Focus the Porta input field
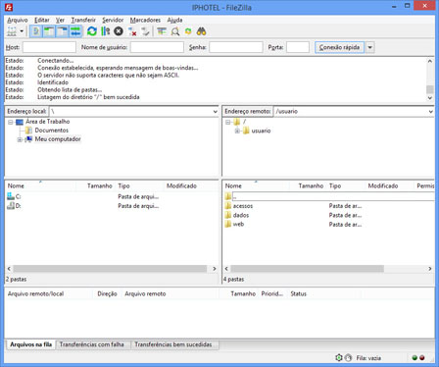The image size is (439, 367). coord(298,47)
